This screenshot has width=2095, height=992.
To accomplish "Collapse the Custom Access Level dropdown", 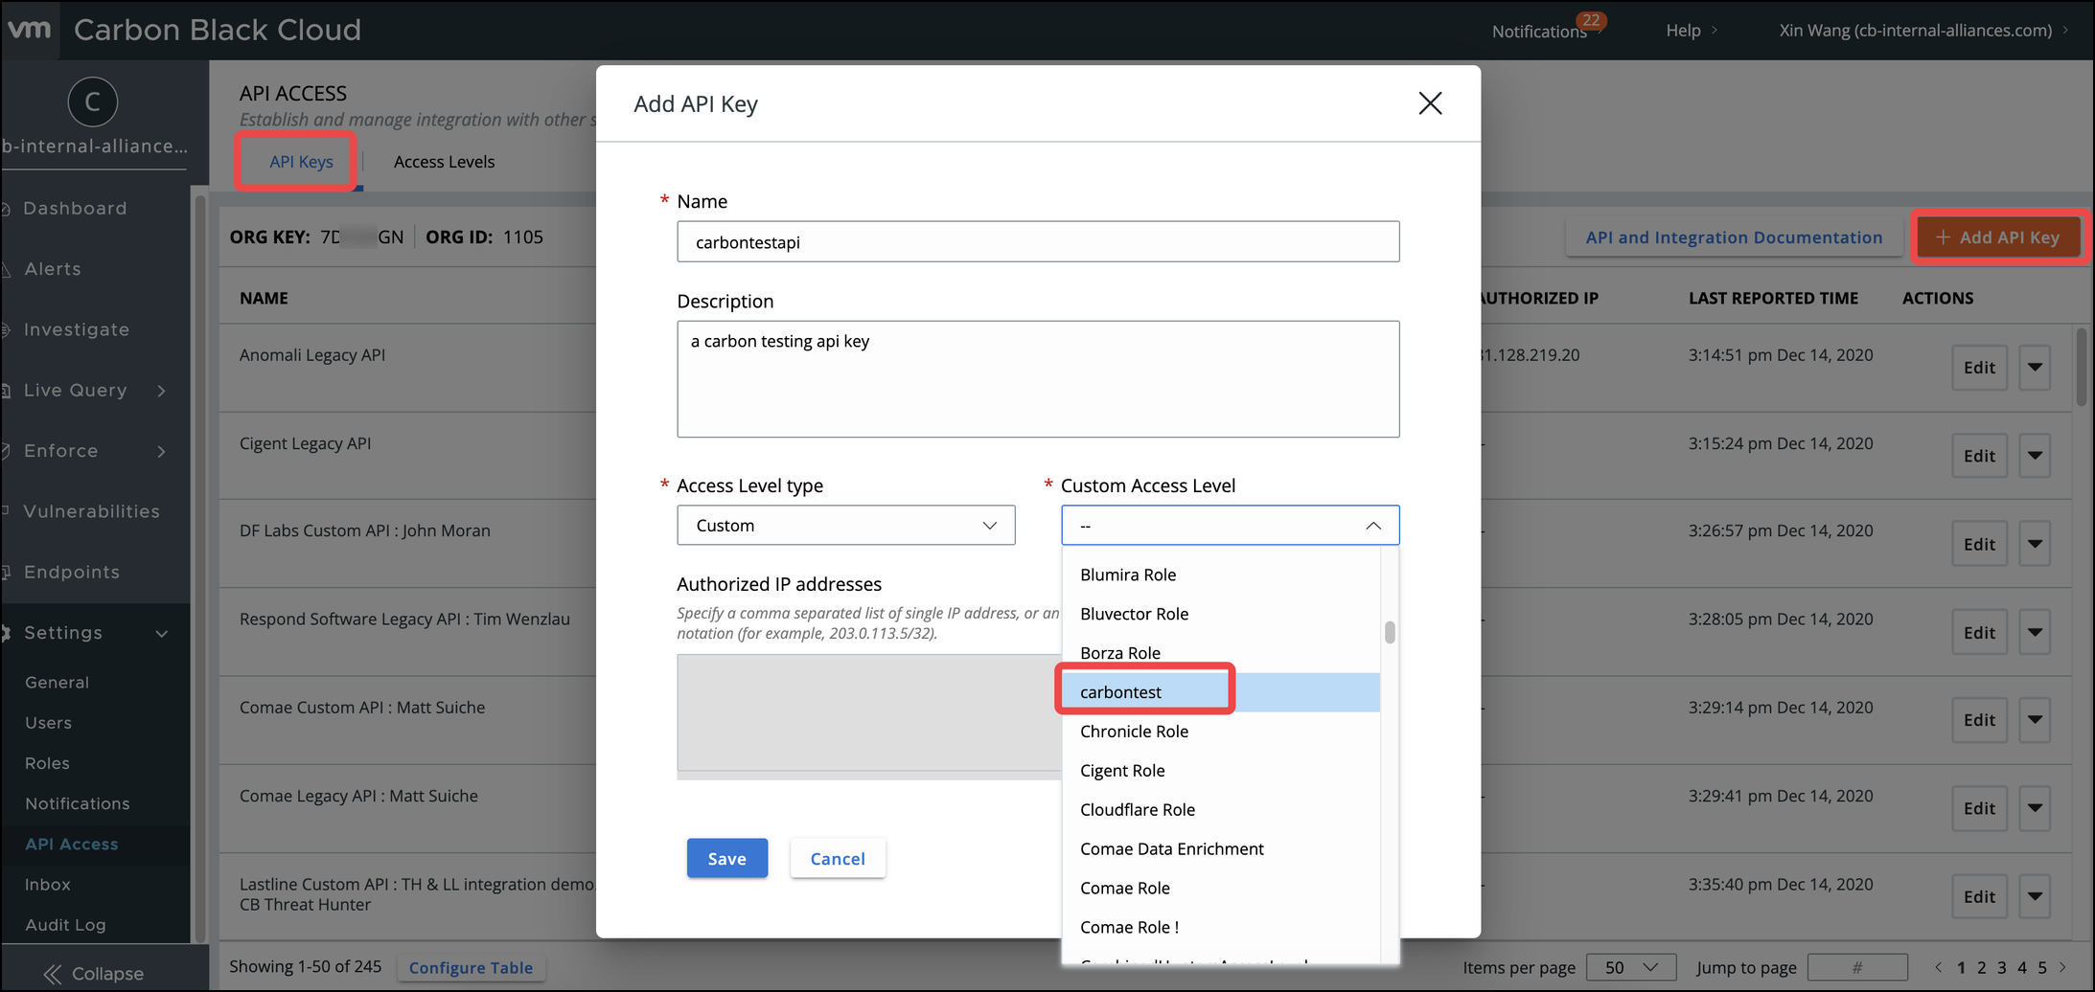I will point(1372,526).
